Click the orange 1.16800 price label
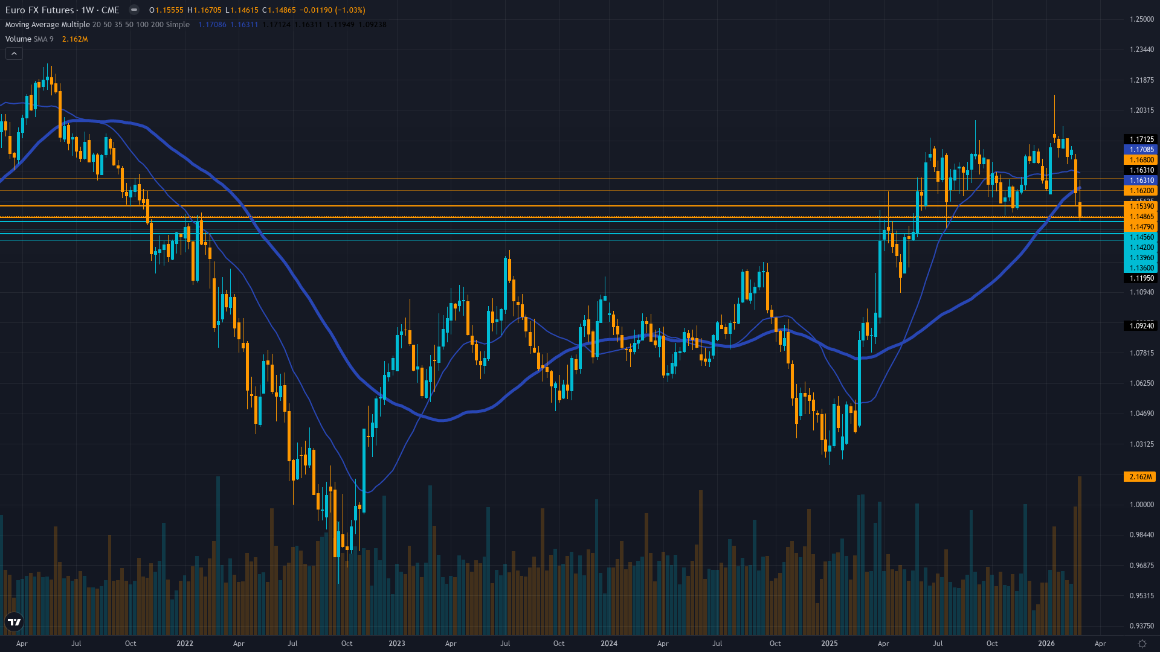Image resolution: width=1160 pixels, height=652 pixels. pyautogui.click(x=1140, y=160)
